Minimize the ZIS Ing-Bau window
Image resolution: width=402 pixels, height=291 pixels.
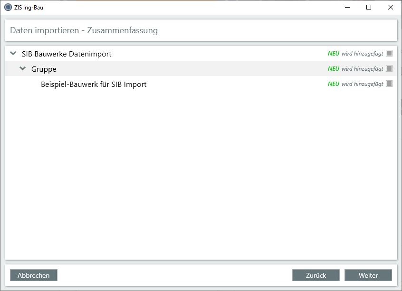click(347, 7)
